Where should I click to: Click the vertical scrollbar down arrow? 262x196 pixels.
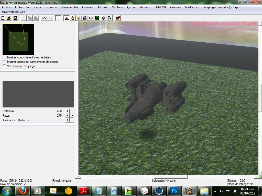(x=260, y=173)
